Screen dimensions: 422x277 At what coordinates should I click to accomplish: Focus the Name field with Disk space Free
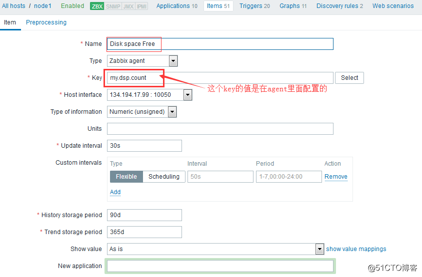(x=220, y=44)
